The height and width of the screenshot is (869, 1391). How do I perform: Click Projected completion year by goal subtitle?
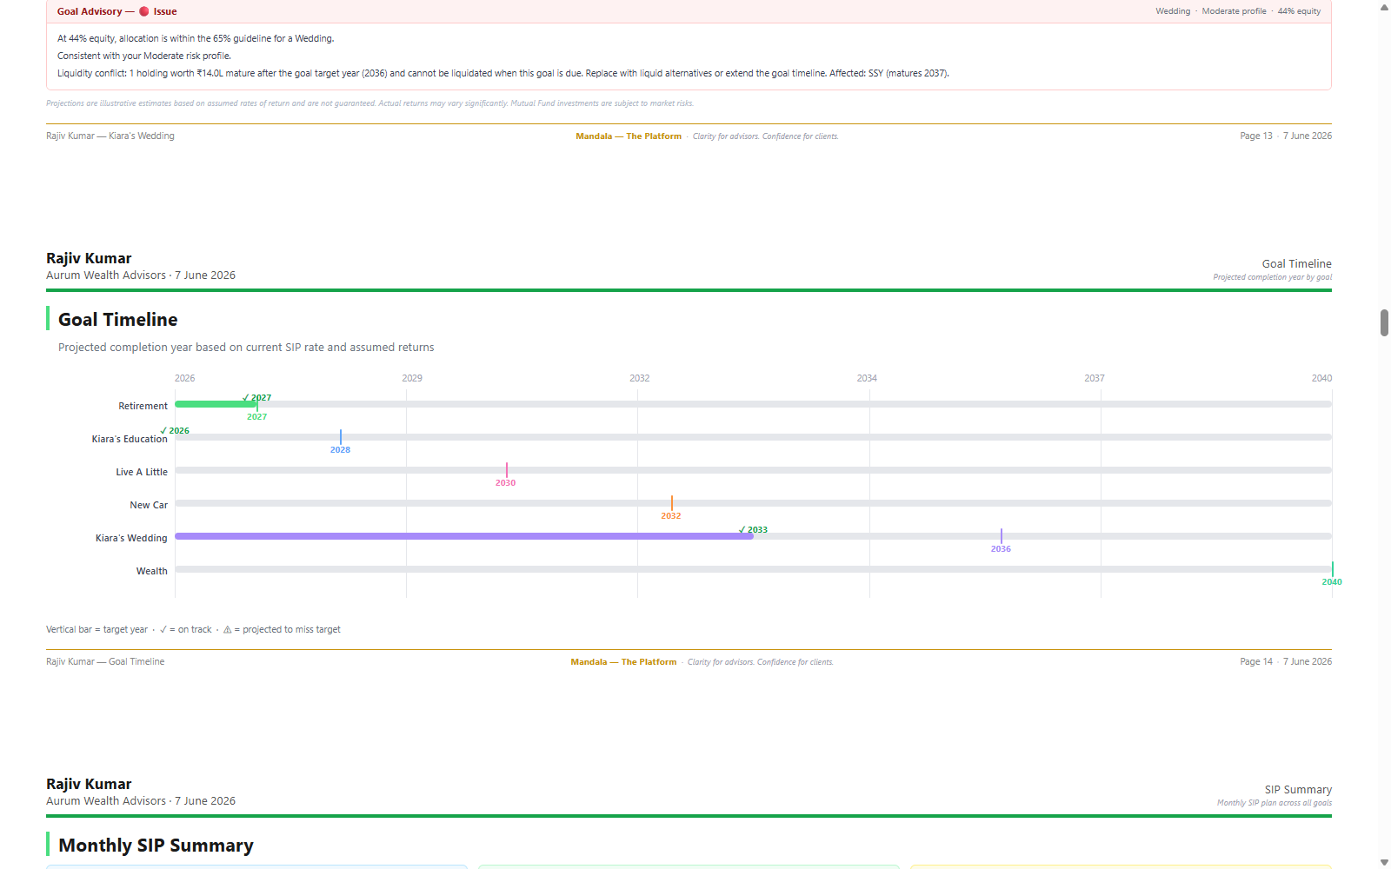coord(1272,277)
